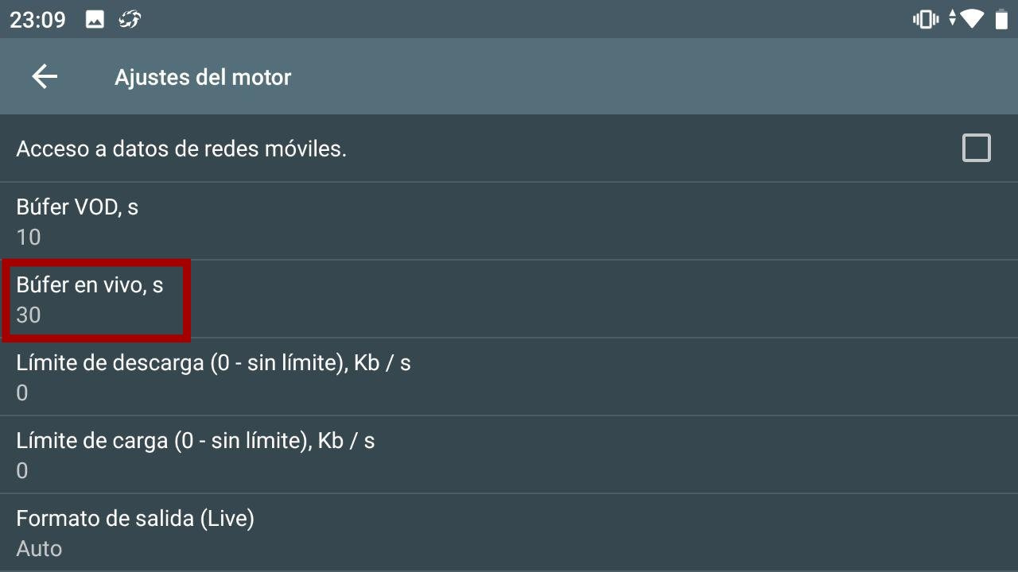
Task: Tap the Ace Stream notification icon
Action: (x=130, y=20)
